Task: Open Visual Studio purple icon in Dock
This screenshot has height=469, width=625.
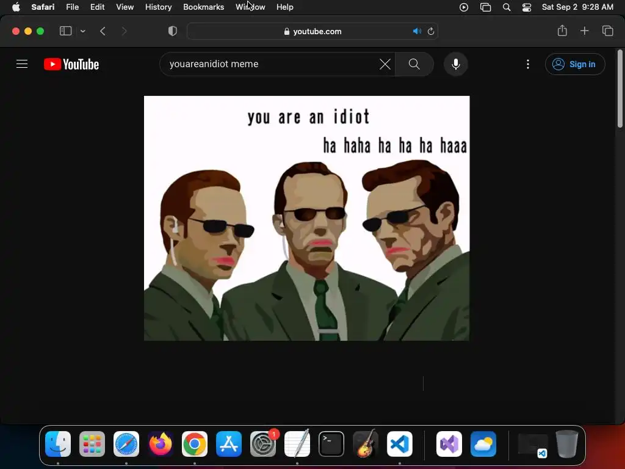Action: 449,444
